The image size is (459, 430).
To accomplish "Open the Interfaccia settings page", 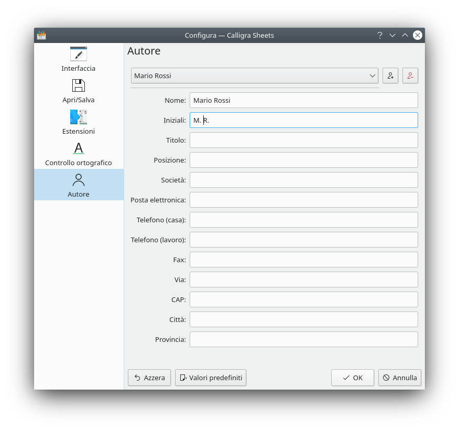I will pyautogui.click(x=79, y=59).
